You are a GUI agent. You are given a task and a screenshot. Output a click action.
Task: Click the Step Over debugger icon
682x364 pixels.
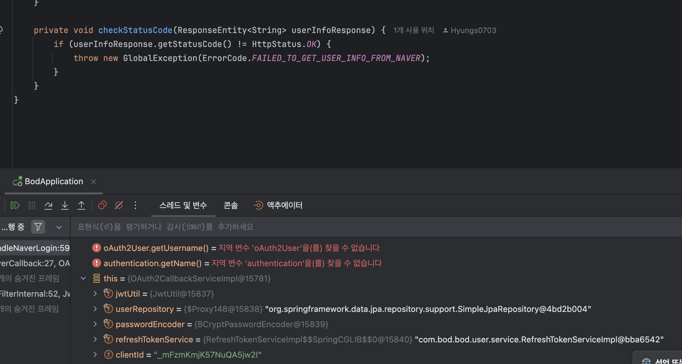(48, 206)
